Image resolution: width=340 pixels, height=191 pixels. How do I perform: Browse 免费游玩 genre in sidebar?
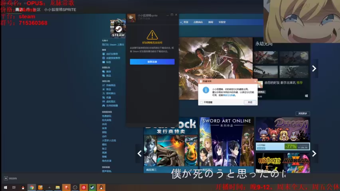click(x=107, y=116)
